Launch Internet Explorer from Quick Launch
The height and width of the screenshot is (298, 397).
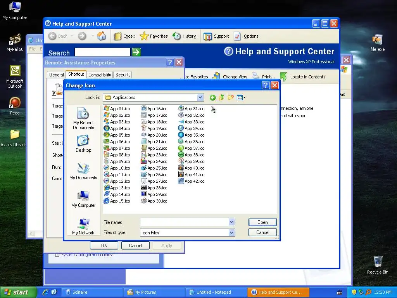click(45, 292)
